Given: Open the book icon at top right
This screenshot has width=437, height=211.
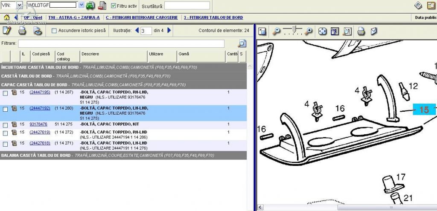Looking at the screenshot, I should tap(418, 6).
